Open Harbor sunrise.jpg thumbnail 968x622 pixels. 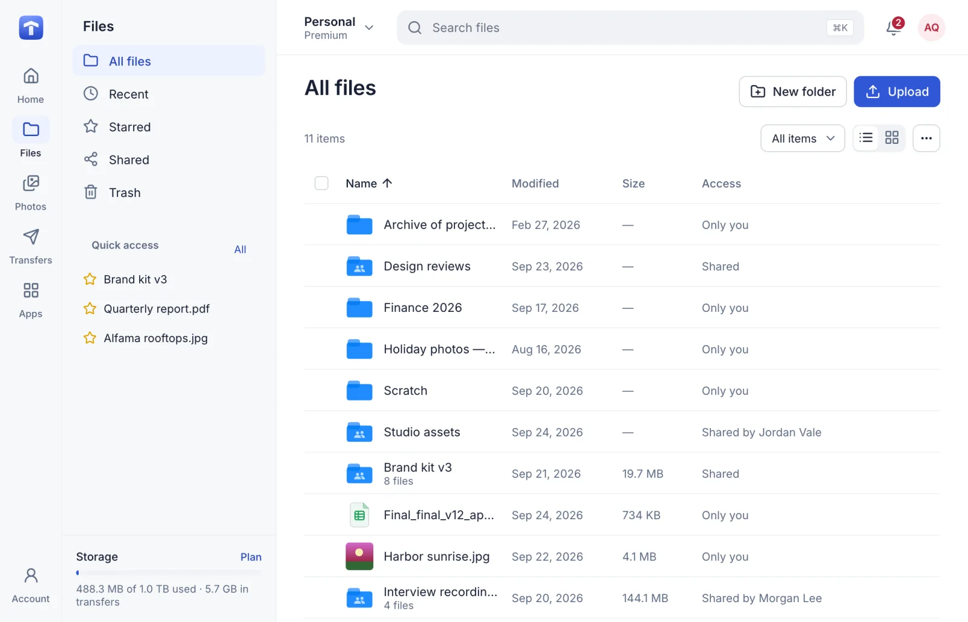tap(359, 557)
